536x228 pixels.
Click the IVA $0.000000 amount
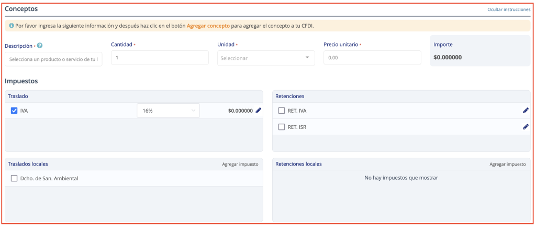click(x=241, y=111)
